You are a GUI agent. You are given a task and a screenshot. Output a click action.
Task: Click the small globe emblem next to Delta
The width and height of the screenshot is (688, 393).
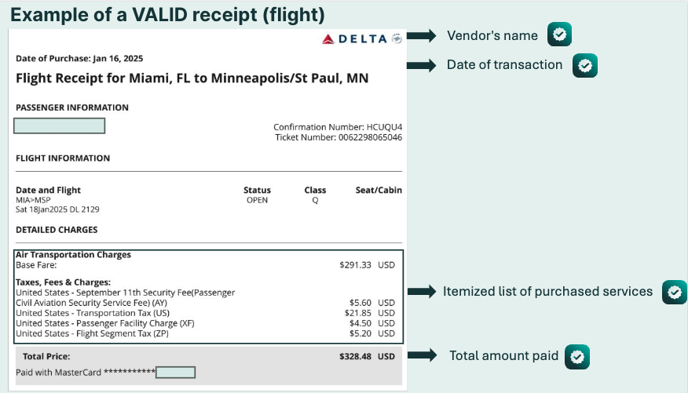click(x=397, y=38)
